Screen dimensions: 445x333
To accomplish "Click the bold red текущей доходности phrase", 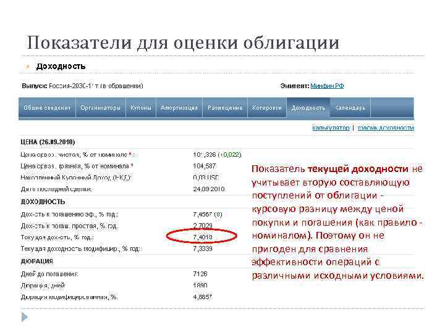I will click(358, 169).
